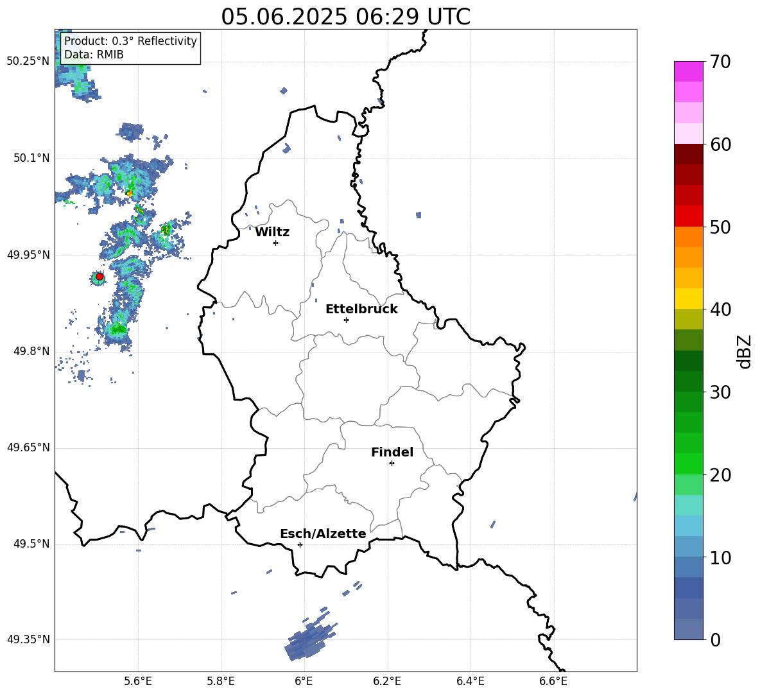Click the 70 tick on colorbar
760x694 pixels.
[720, 62]
